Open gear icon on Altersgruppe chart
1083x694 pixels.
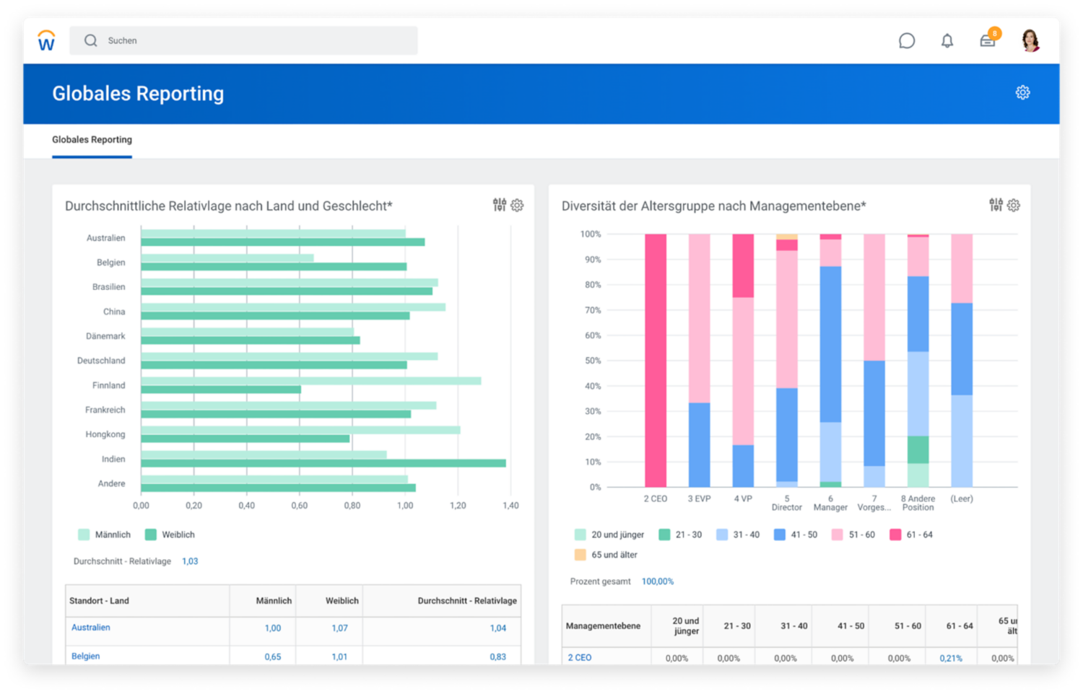[x=1014, y=206]
